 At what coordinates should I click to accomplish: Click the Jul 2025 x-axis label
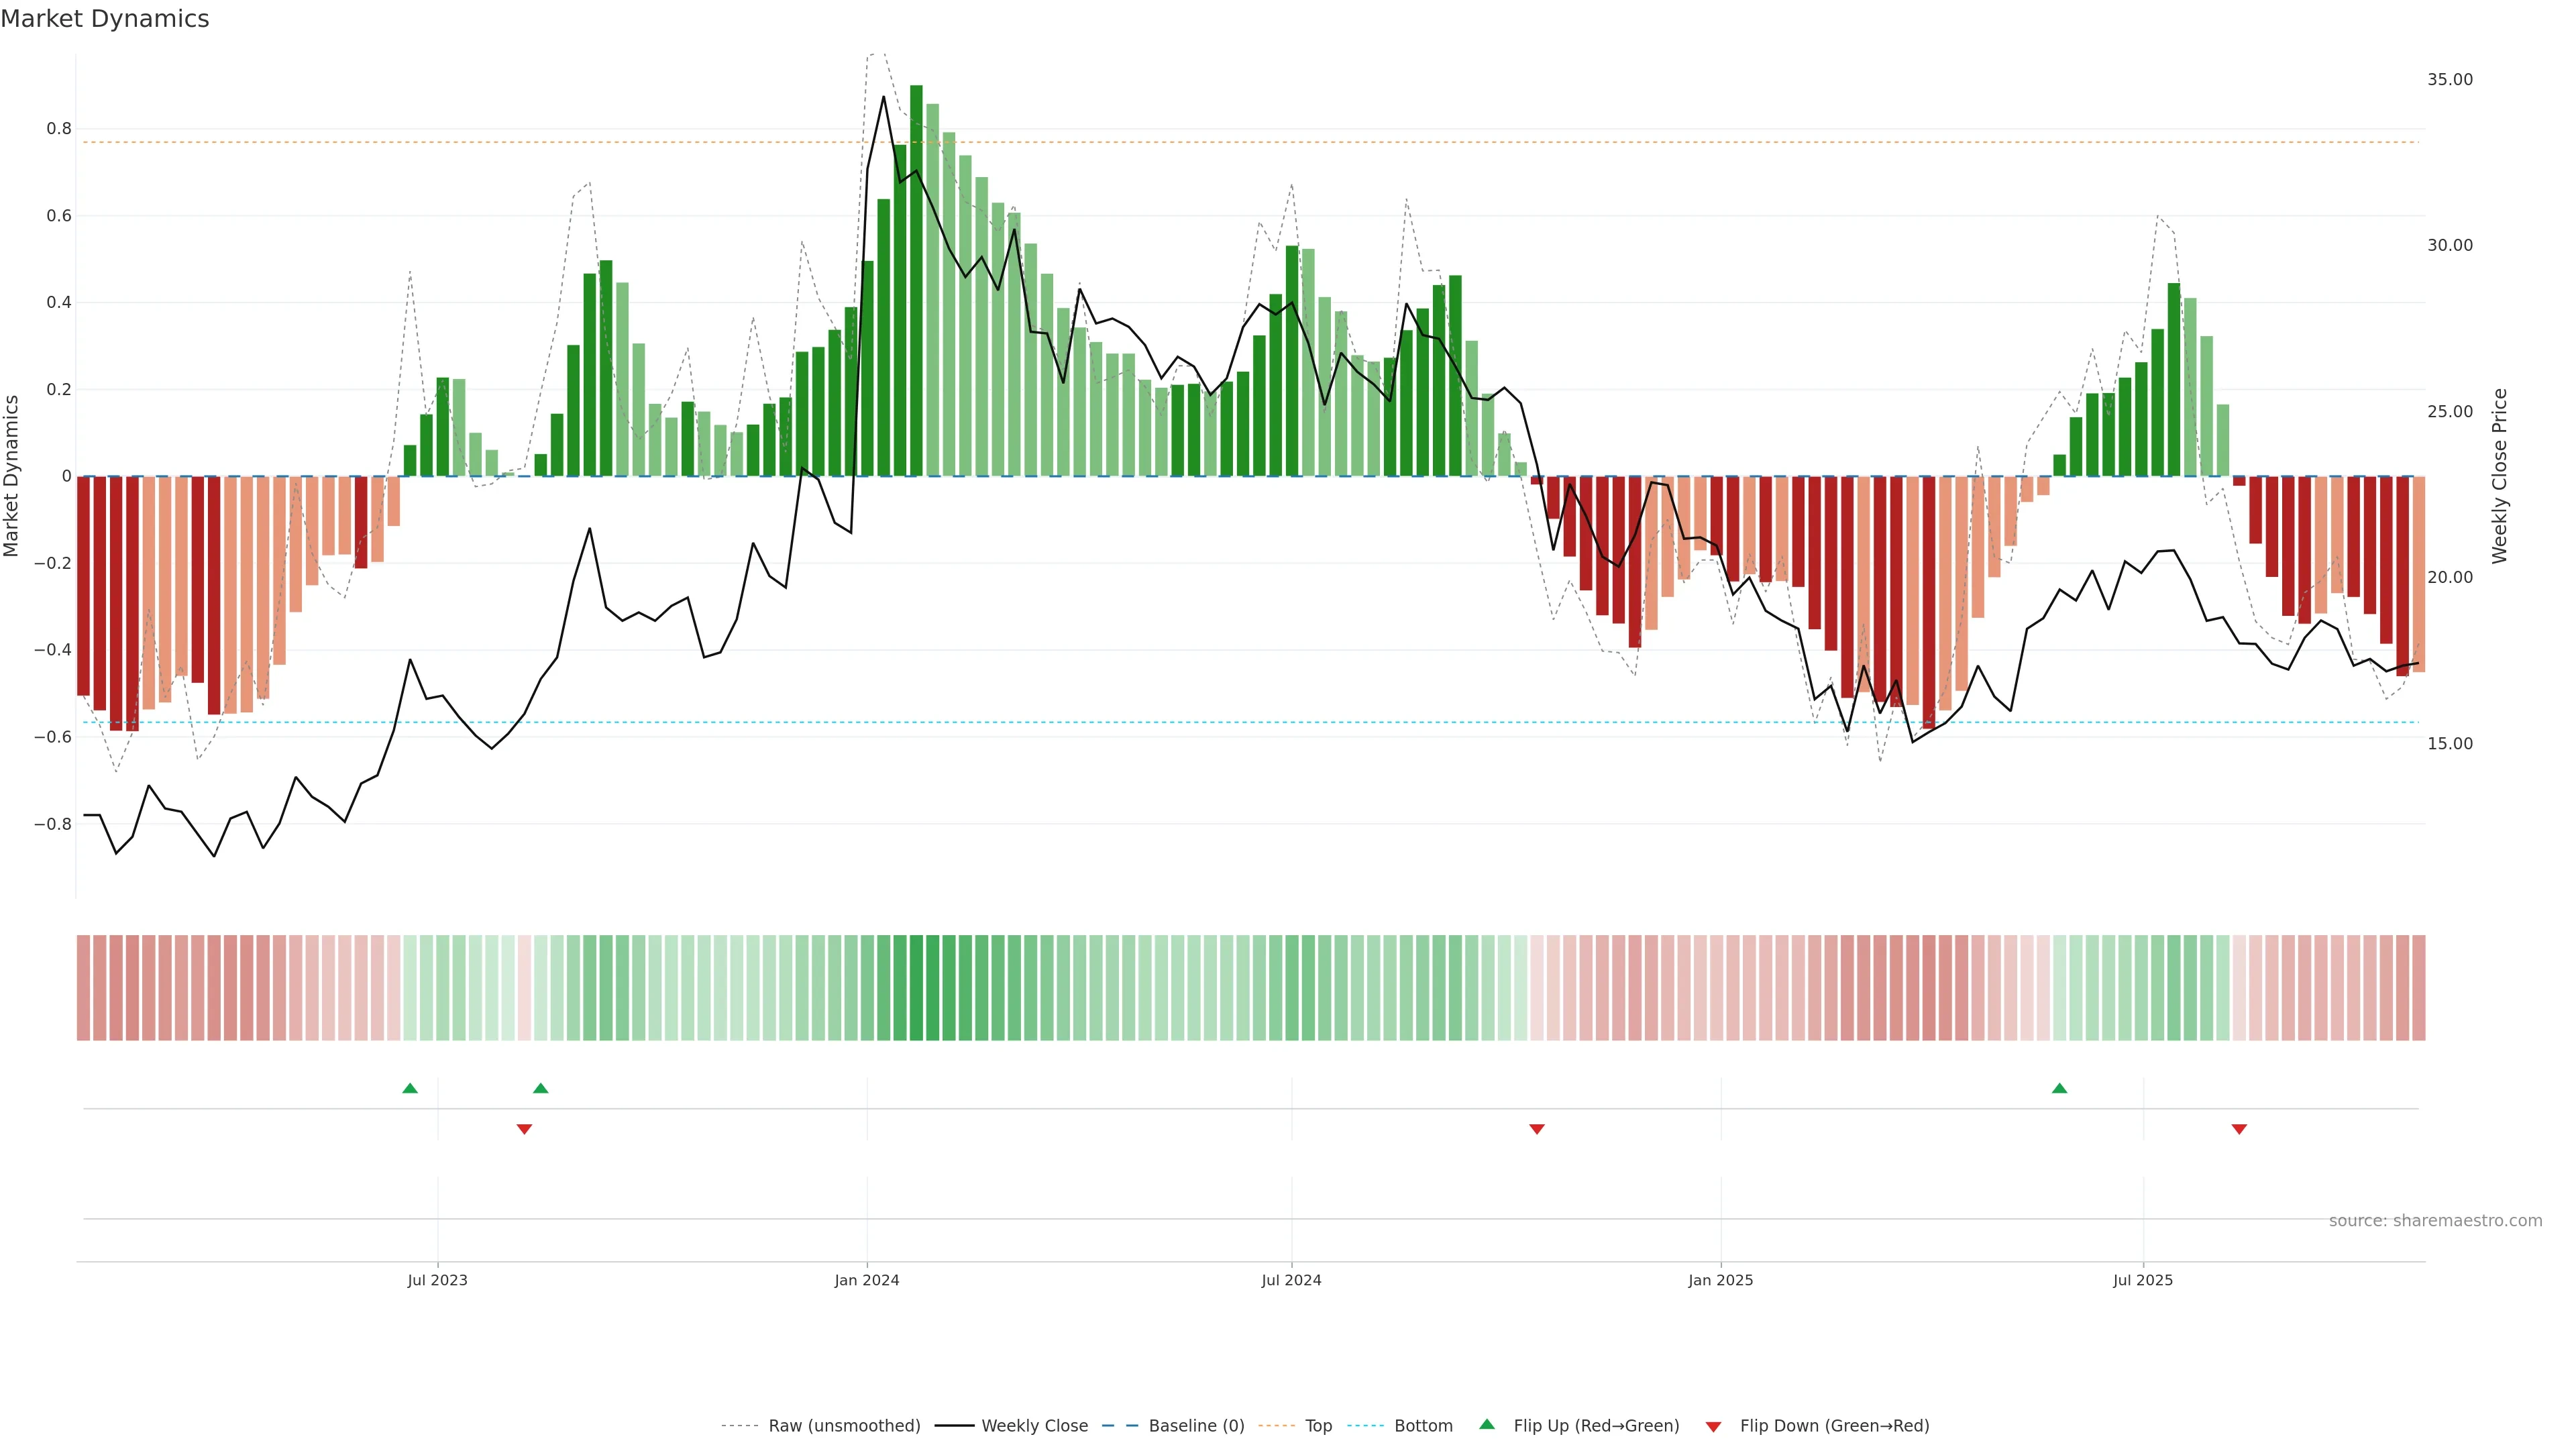click(2143, 1280)
